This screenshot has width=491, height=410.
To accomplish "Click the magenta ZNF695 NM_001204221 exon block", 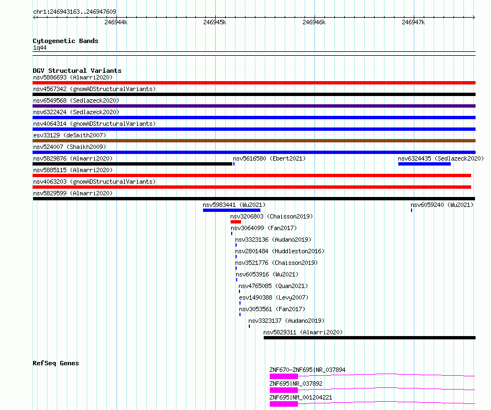I will (284, 404).
